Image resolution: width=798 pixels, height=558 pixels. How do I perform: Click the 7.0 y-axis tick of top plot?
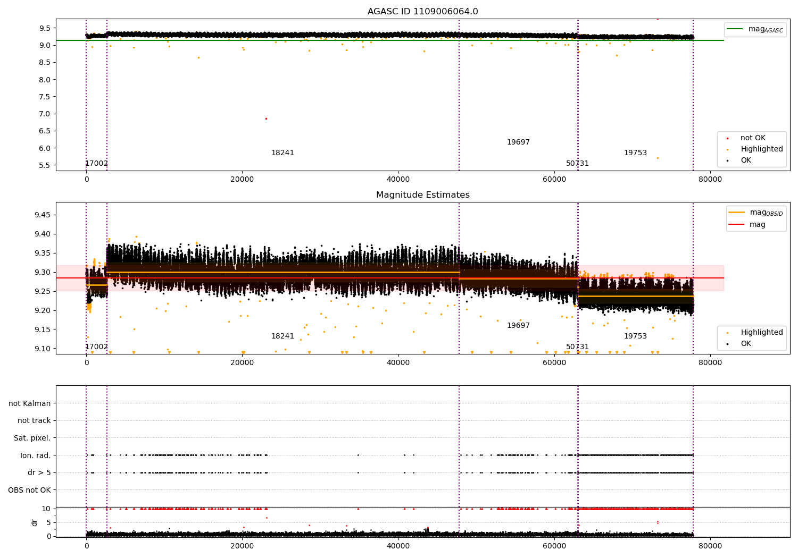(45, 114)
